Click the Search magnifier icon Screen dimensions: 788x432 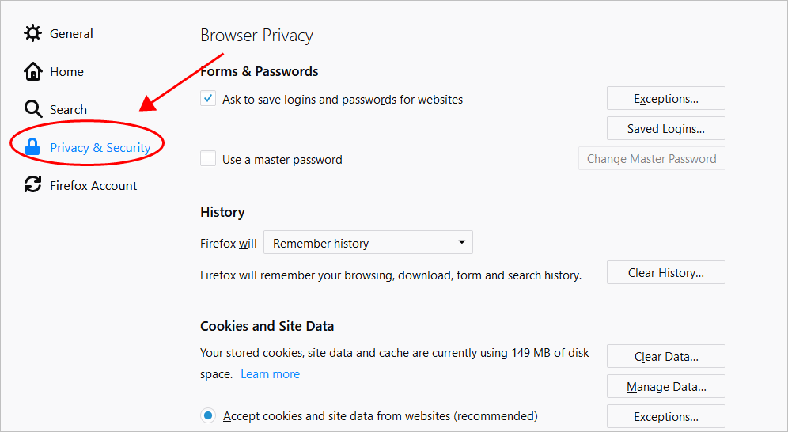[x=33, y=109]
